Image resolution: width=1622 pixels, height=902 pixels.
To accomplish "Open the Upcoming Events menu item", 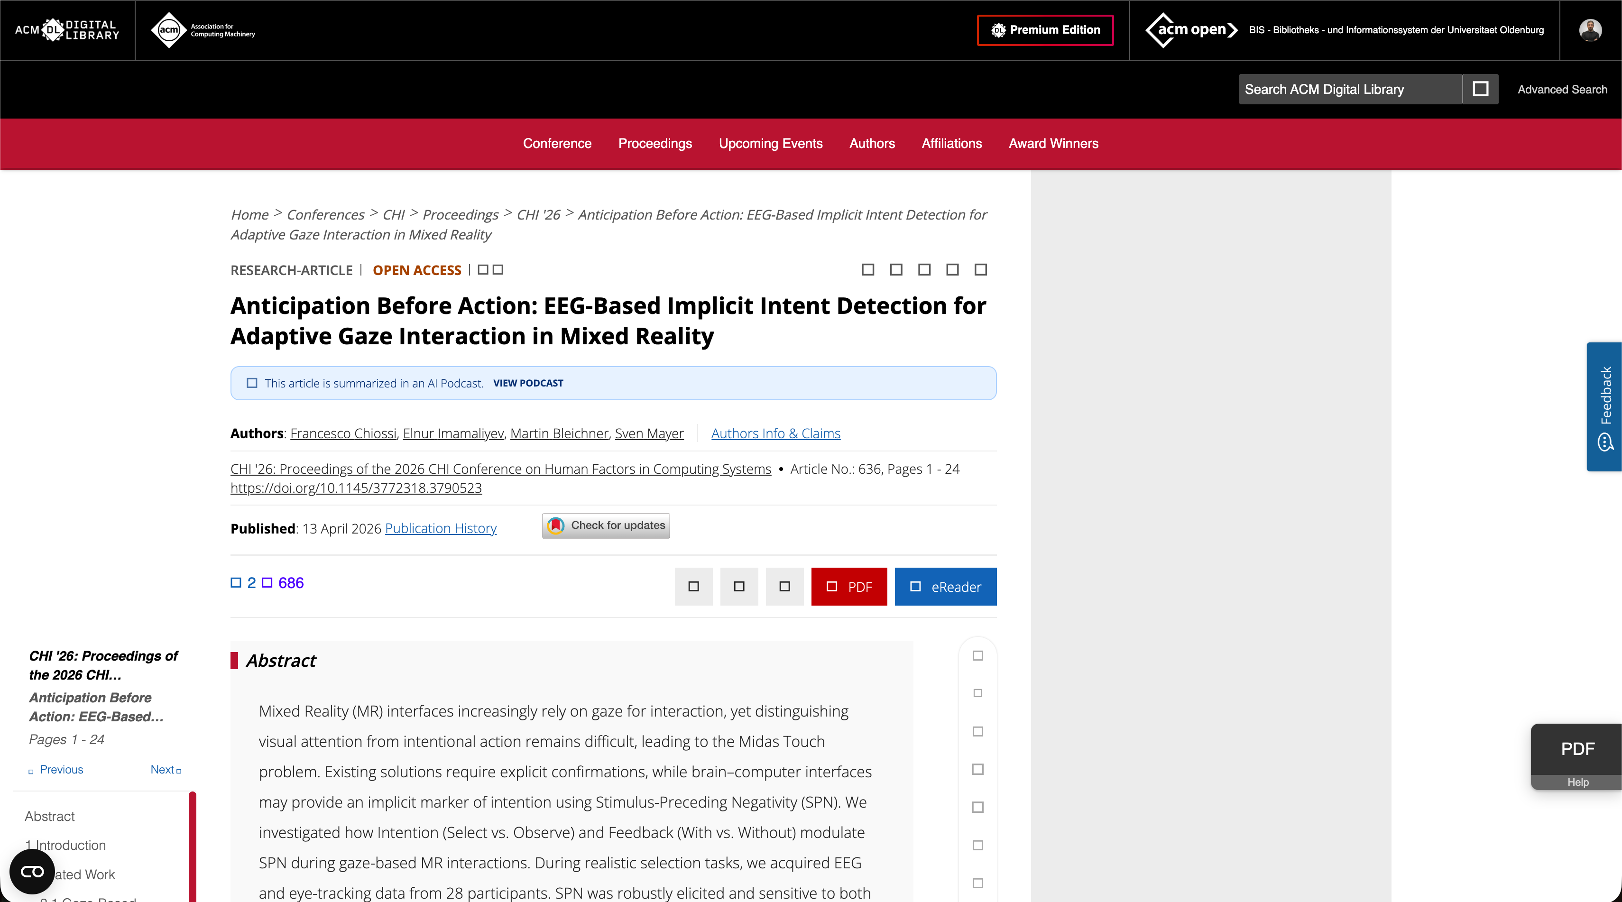I will [x=771, y=143].
